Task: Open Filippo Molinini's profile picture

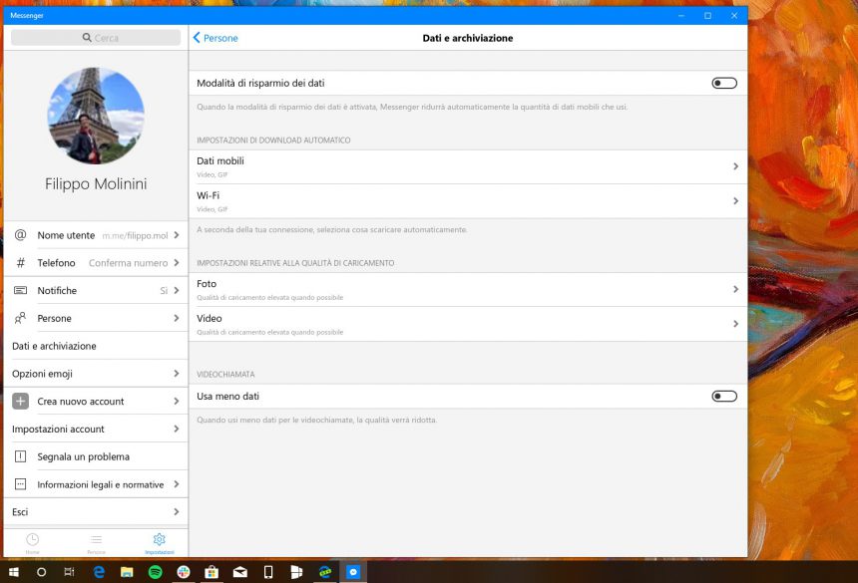Action: click(x=96, y=116)
